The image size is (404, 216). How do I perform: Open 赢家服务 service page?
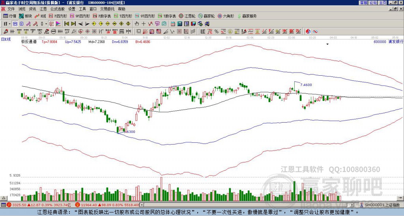point(247,16)
